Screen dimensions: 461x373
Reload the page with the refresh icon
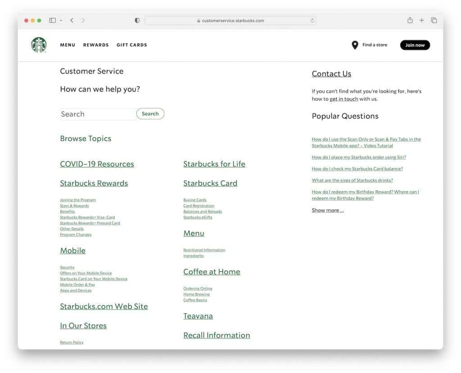[x=312, y=21]
